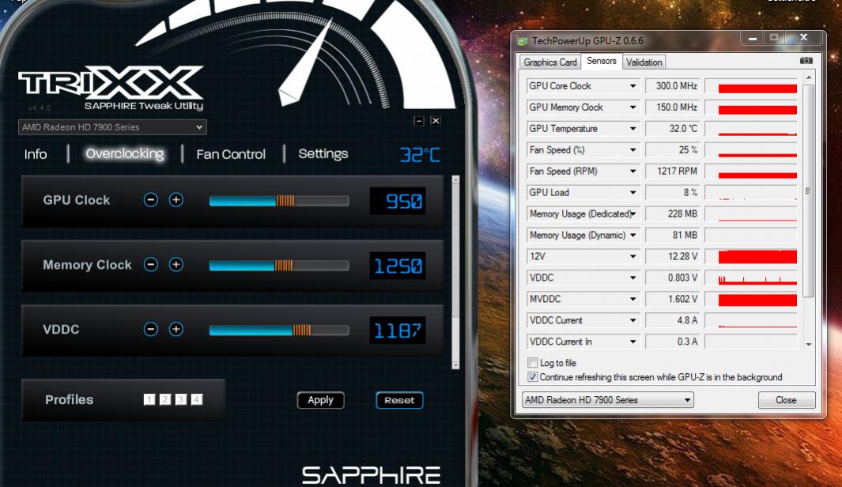Expand VDDC sensor dropdown in GPU-Z

[x=632, y=277]
